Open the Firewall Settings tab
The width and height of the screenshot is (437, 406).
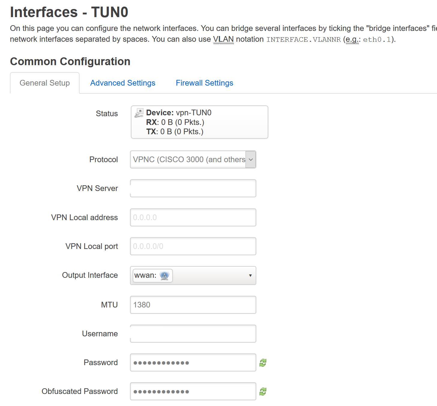point(204,83)
